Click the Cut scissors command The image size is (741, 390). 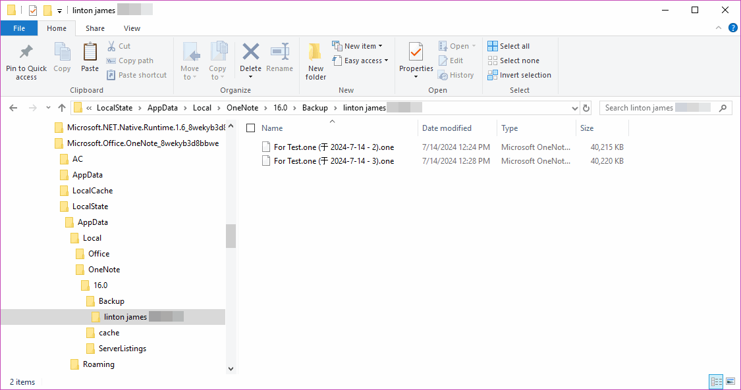(x=119, y=46)
